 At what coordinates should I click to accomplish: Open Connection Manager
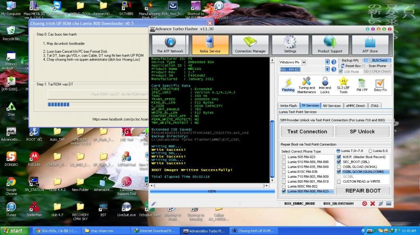pos(250,45)
